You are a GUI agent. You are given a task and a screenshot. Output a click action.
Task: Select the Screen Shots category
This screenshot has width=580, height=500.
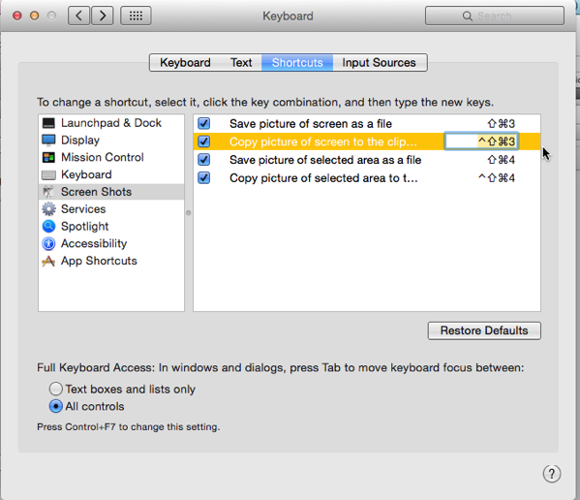click(111, 192)
